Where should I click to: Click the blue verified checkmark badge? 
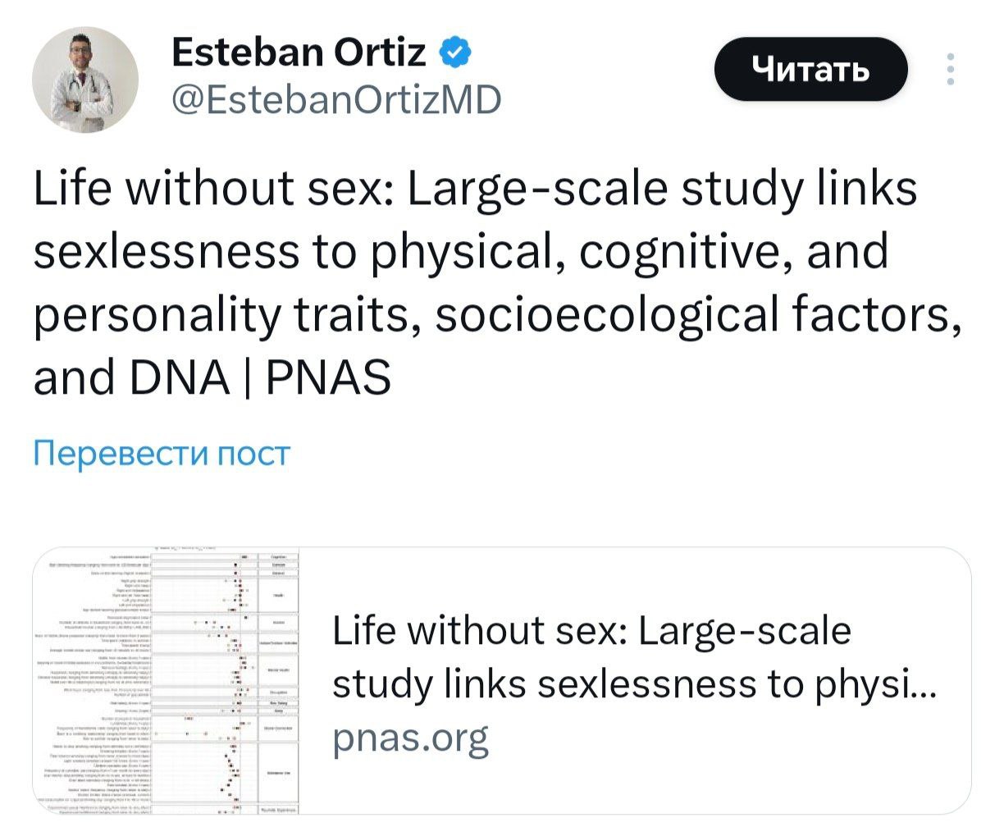click(x=455, y=54)
